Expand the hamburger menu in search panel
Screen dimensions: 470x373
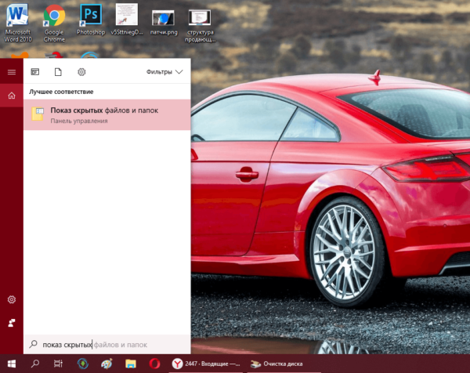tap(12, 72)
